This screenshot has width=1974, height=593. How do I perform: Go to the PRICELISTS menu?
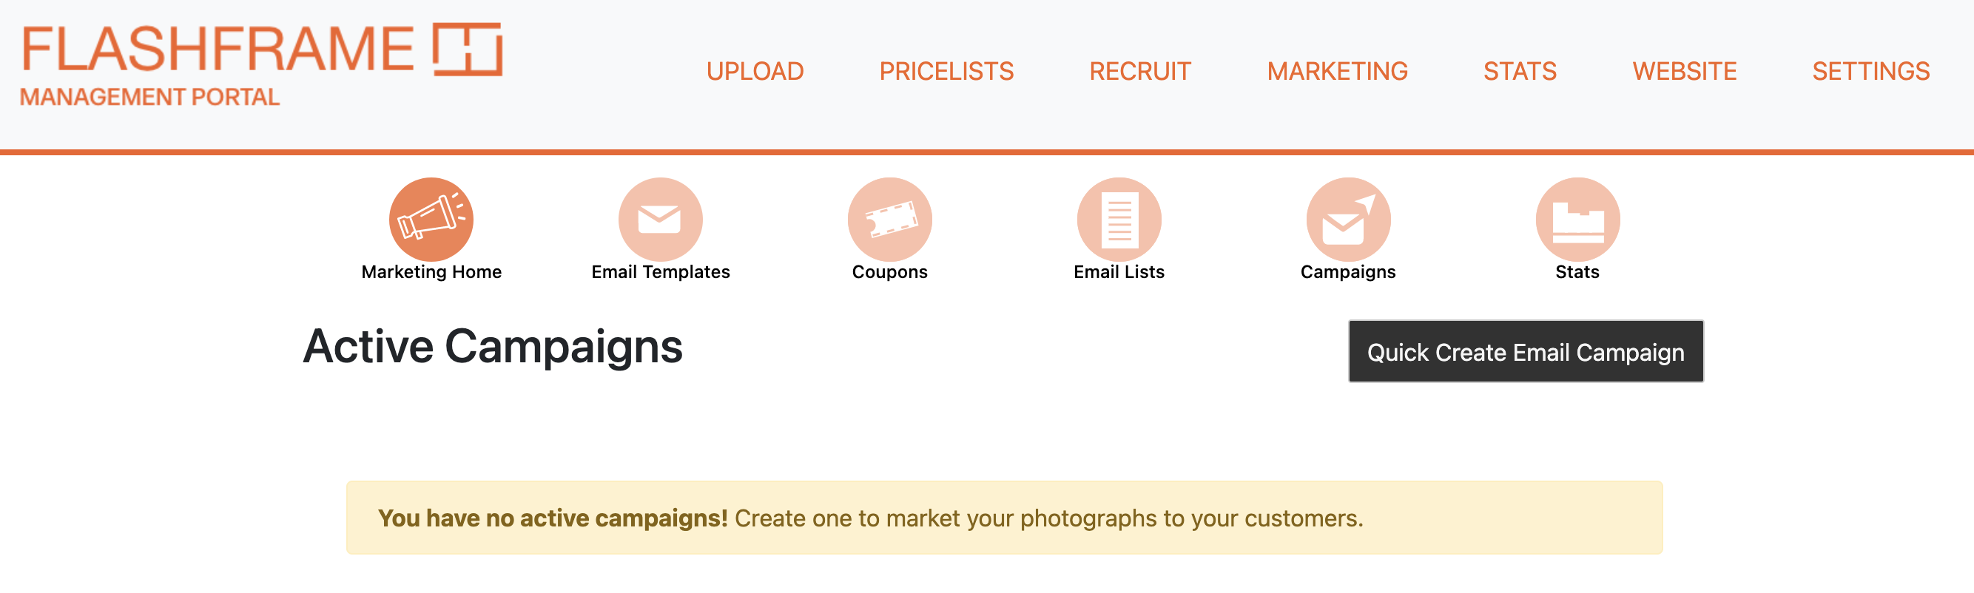946,71
